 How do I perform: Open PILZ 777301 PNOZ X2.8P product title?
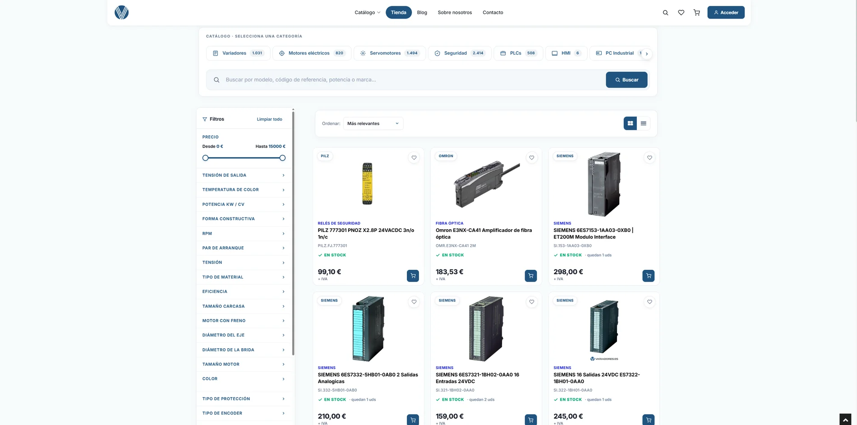pos(366,234)
